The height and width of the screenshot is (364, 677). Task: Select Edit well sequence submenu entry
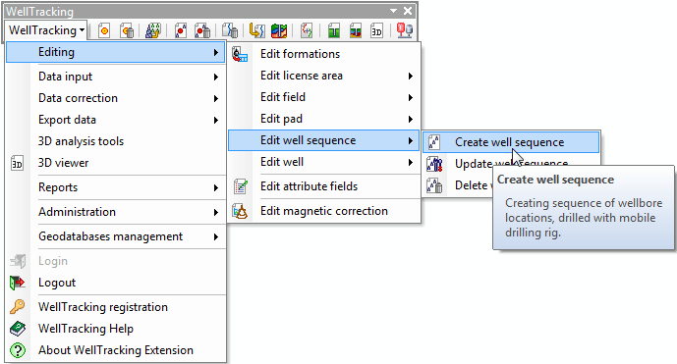click(x=324, y=140)
